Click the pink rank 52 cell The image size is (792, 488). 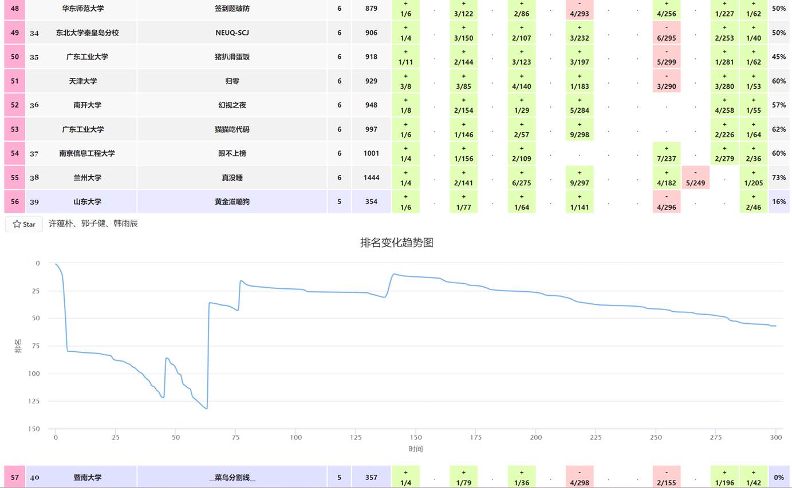pos(15,105)
